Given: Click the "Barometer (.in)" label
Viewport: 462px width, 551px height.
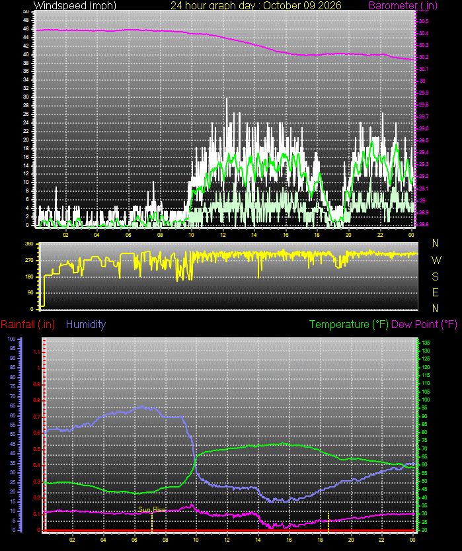Looking at the screenshot, I should tap(403, 5).
